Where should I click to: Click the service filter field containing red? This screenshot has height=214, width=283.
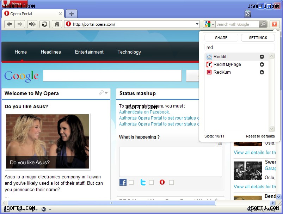pyautogui.click(x=240, y=47)
